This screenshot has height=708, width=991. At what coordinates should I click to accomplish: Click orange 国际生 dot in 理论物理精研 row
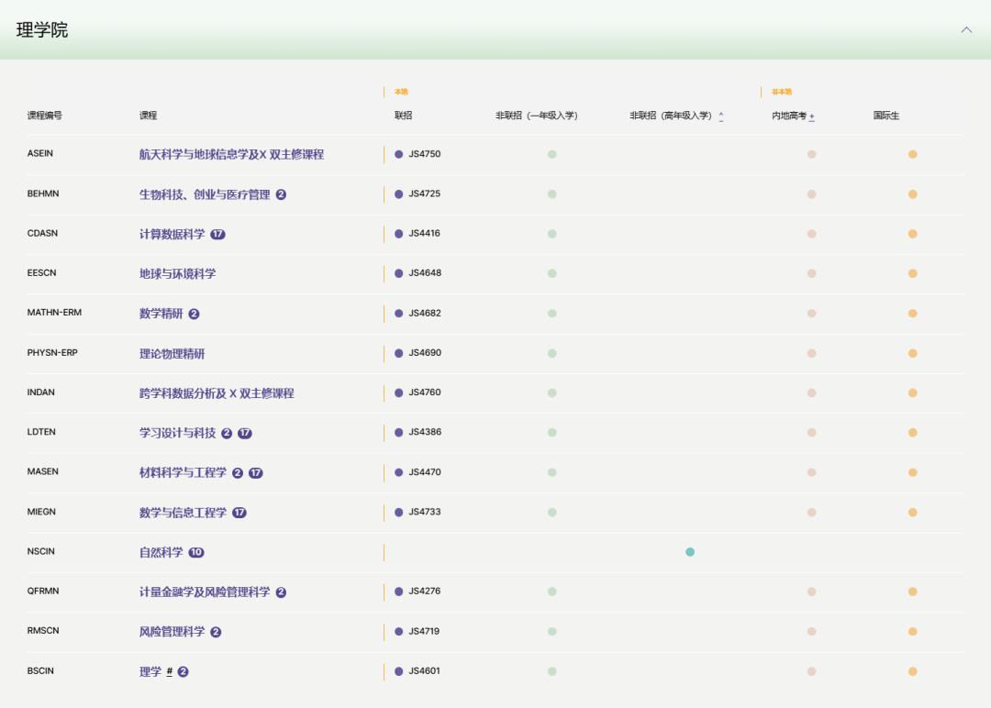[912, 353]
